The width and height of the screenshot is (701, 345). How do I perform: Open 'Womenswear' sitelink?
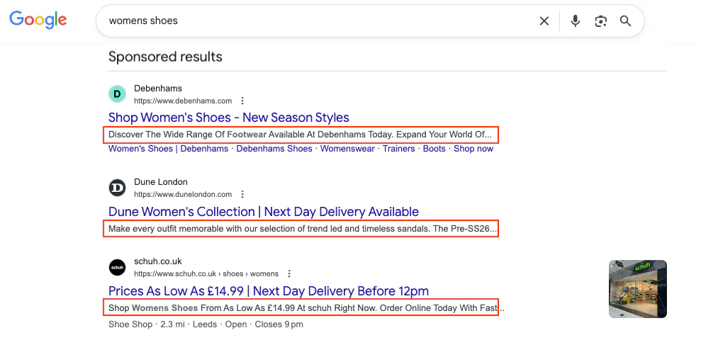tap(347, 149)
